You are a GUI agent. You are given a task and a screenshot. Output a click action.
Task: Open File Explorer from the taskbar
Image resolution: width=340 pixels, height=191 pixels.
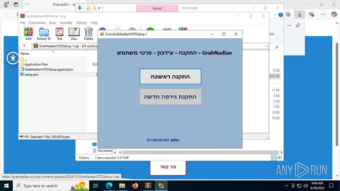tap(122, 186)
